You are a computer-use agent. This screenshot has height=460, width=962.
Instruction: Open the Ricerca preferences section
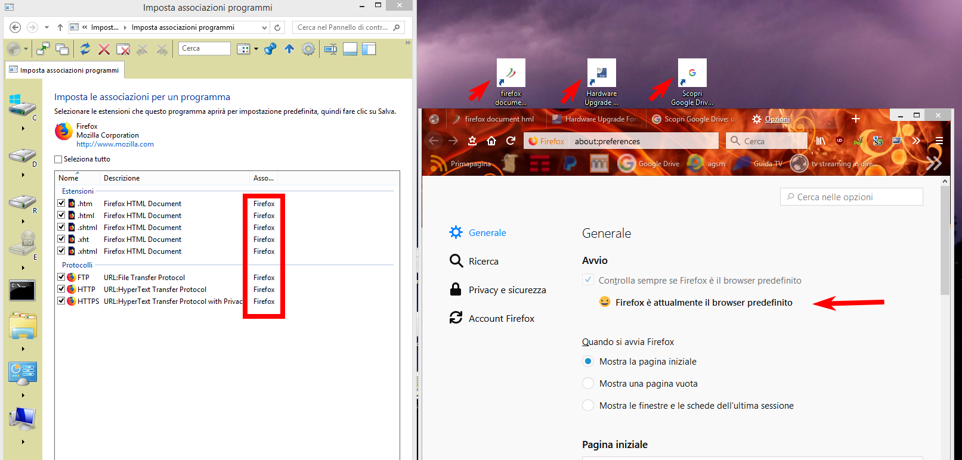[x=474, y=261]
